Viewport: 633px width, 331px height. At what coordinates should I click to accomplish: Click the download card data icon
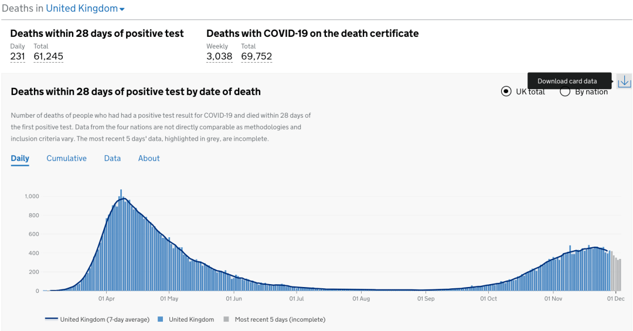point(624,81)
